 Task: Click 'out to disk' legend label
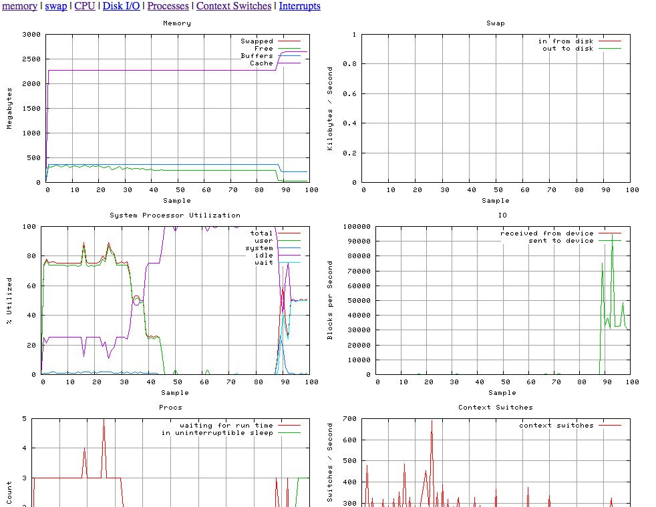(568, 49)
